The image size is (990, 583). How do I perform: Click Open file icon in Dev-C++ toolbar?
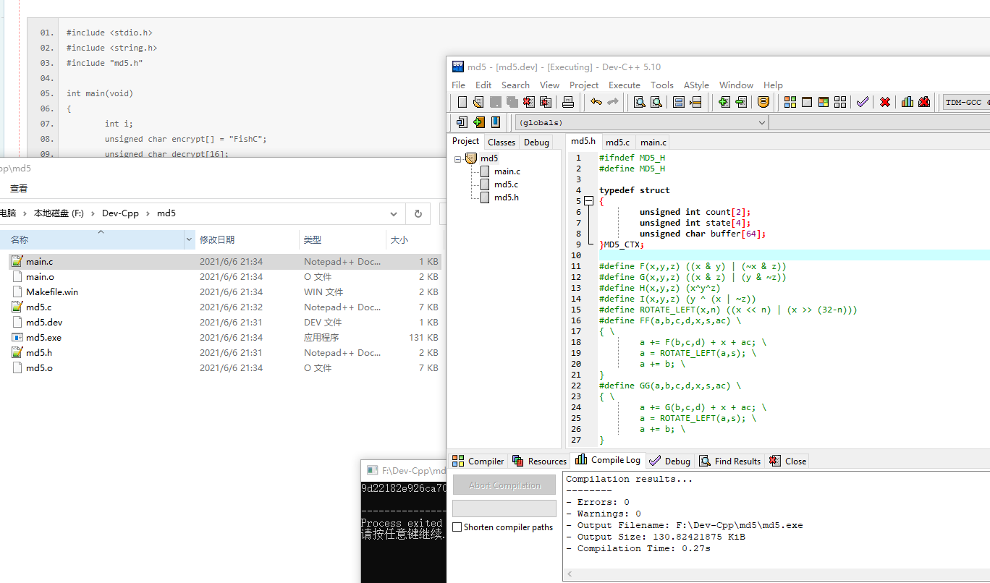tap(478, 102)
